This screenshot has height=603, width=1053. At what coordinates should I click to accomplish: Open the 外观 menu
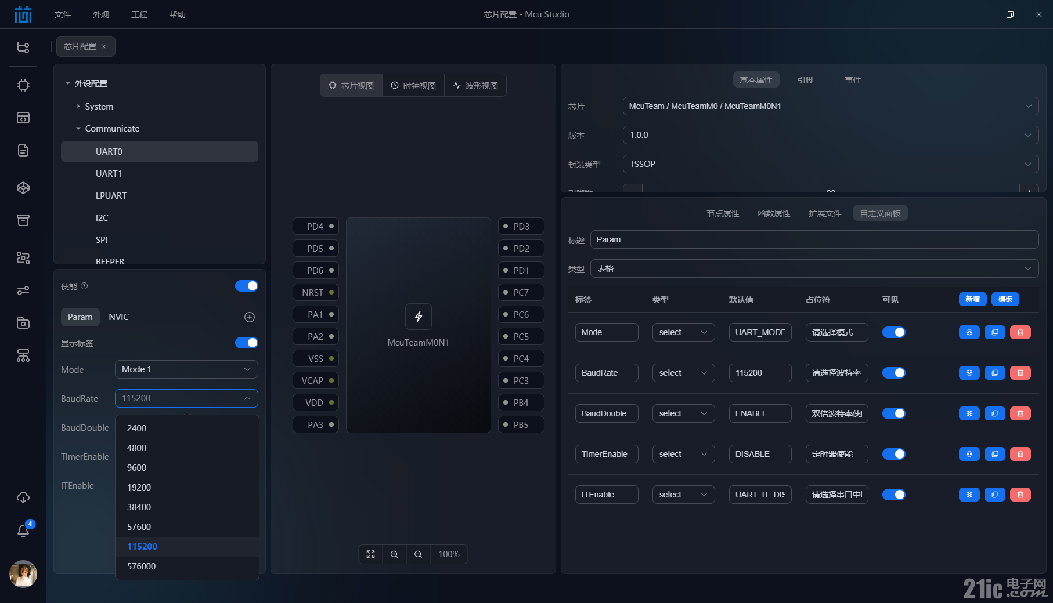pyautogui.click(x=101, y=14)
